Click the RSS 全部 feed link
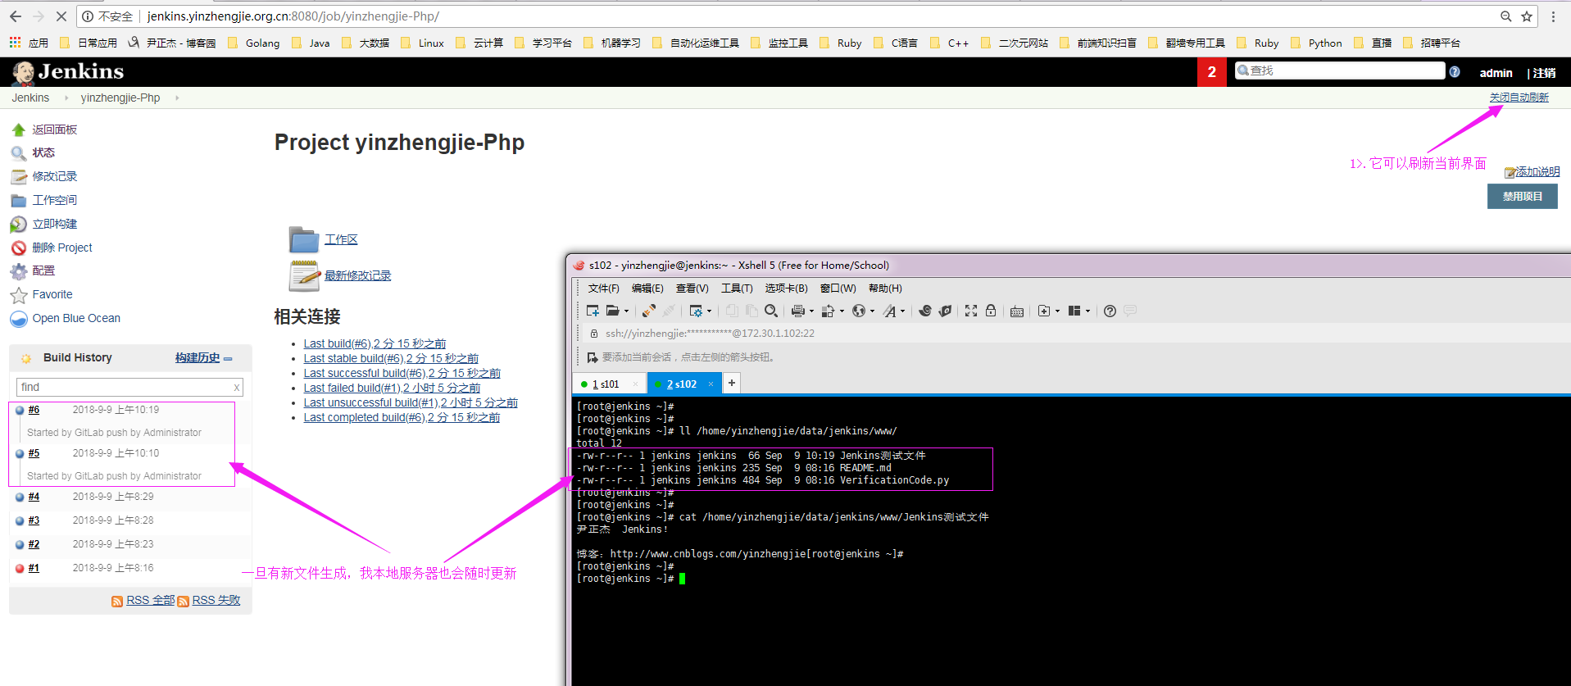 pos(150,601)
